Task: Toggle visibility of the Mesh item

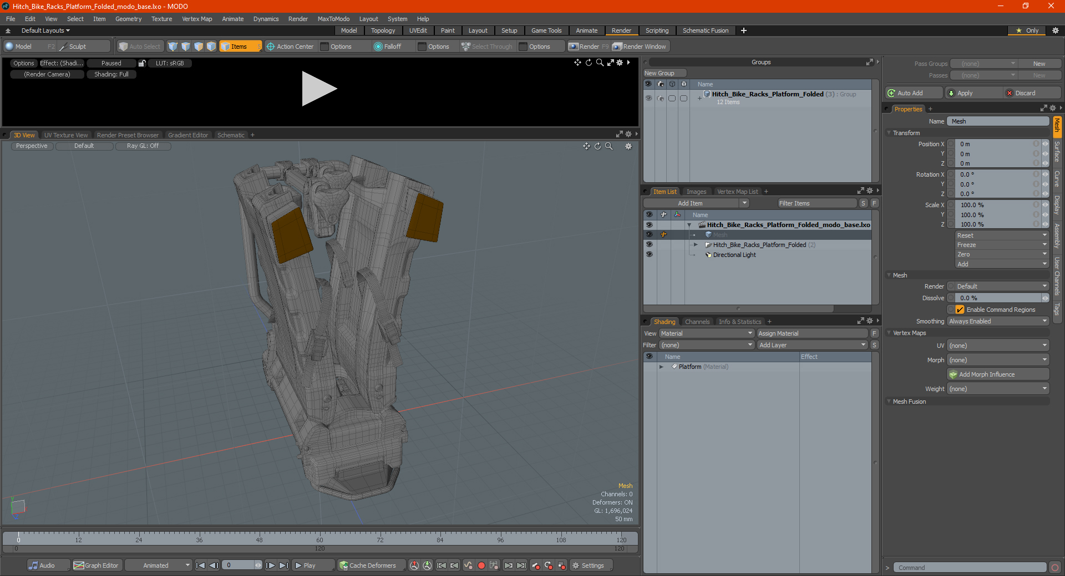Action: (x=649, y=235)
